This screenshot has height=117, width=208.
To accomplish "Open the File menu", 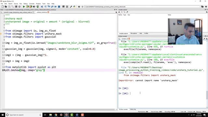I will (2, 4).
